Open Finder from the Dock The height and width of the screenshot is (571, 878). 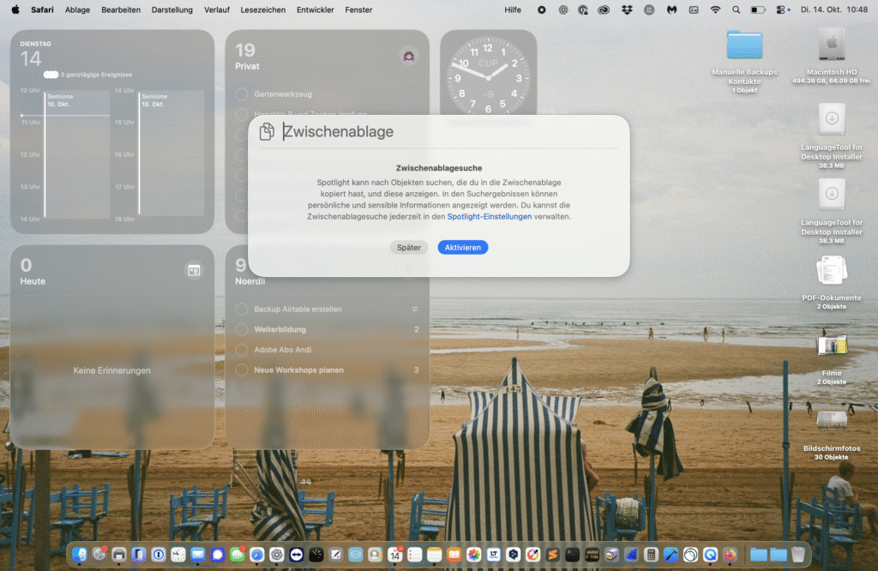[80, 555]
